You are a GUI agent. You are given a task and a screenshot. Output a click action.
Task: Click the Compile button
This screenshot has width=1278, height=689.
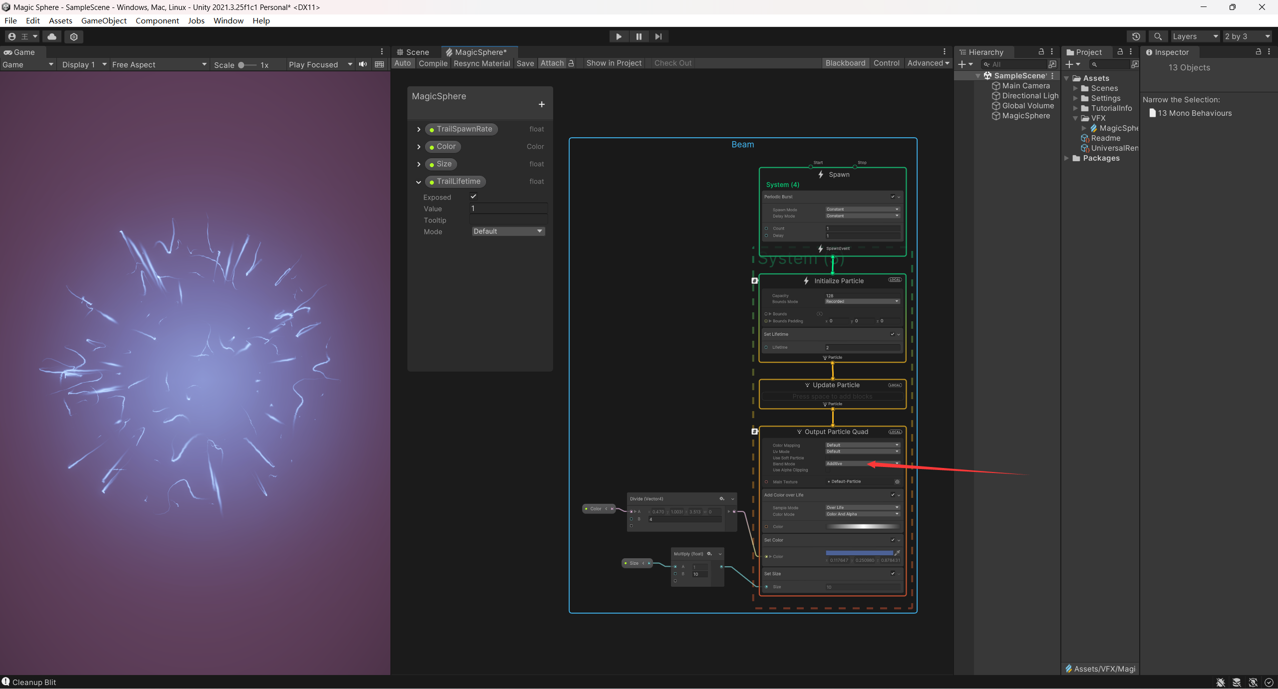point(433,63)
